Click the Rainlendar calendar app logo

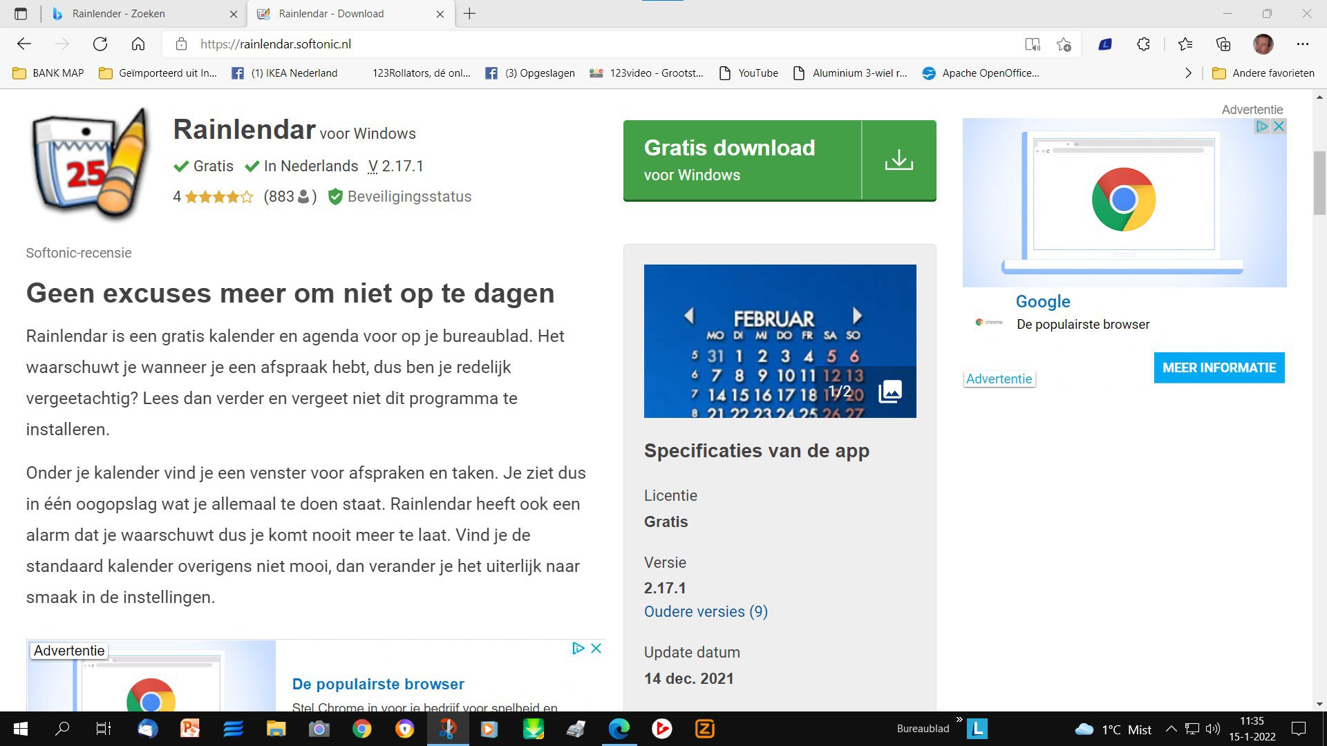[91, 164]
